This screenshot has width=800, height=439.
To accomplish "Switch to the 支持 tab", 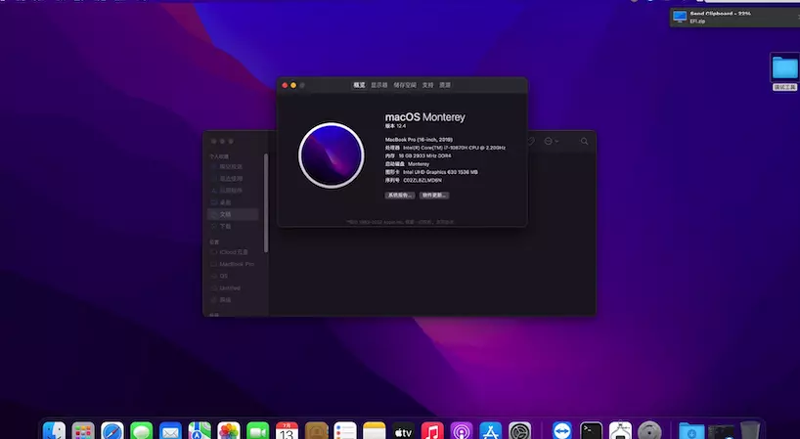I will coord(427,85).
